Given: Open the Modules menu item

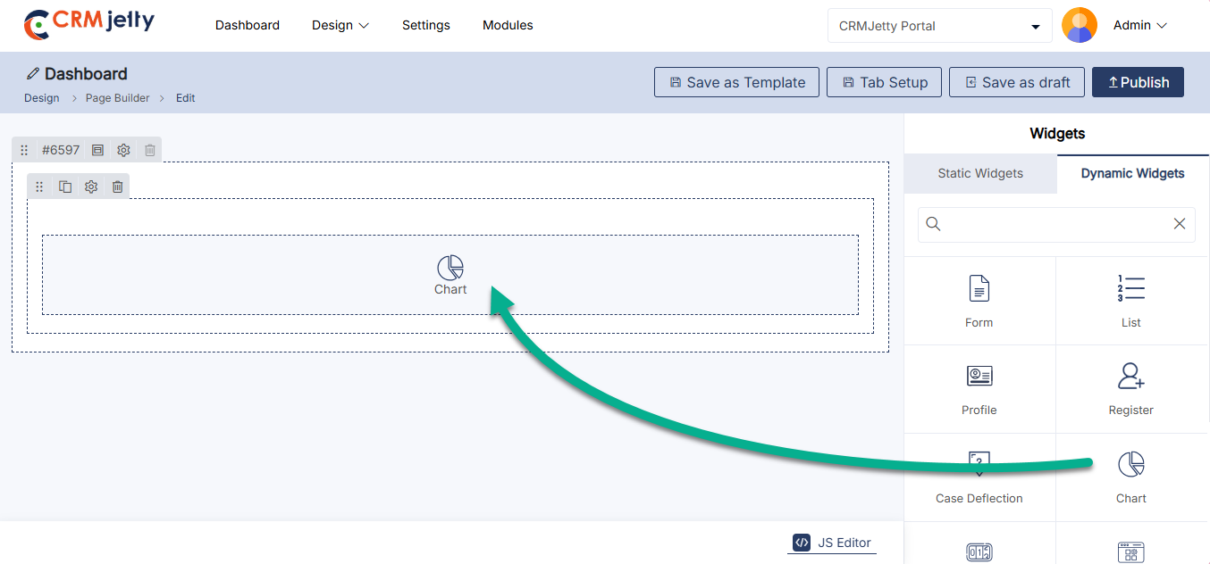Looking at the screenshot, I should coord(508,26).
